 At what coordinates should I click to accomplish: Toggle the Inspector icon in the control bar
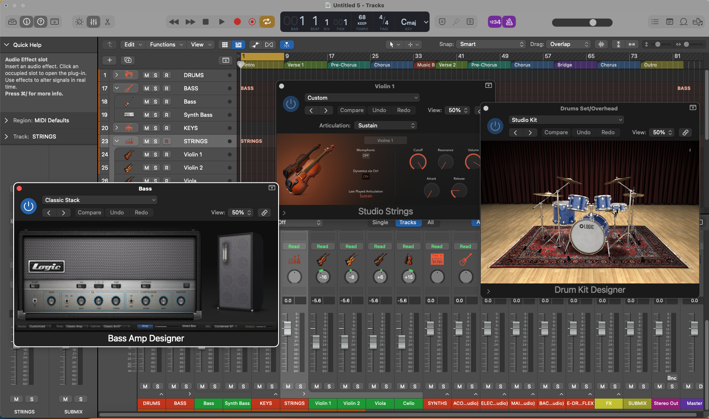click(x=26, y=22)
